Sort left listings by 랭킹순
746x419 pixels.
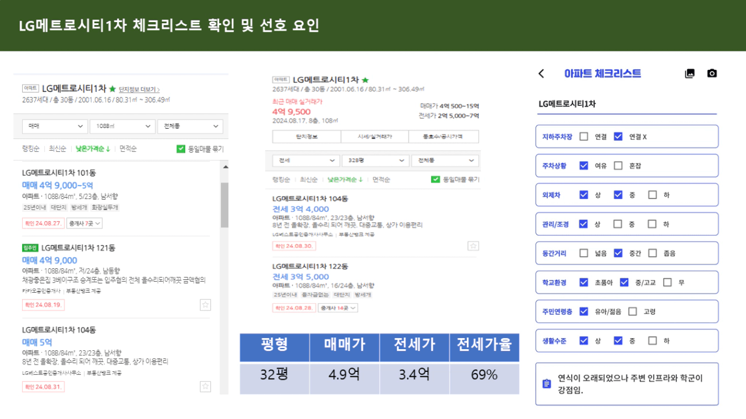click(31, 149)
